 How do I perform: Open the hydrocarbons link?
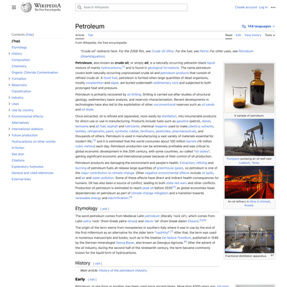click(111, 68)
